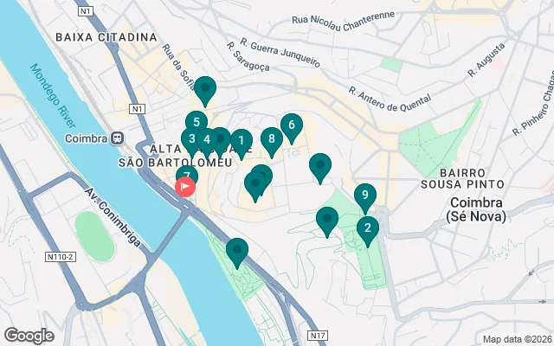
Task: Click the Map data ©2026 text
Action: point(518,339)
